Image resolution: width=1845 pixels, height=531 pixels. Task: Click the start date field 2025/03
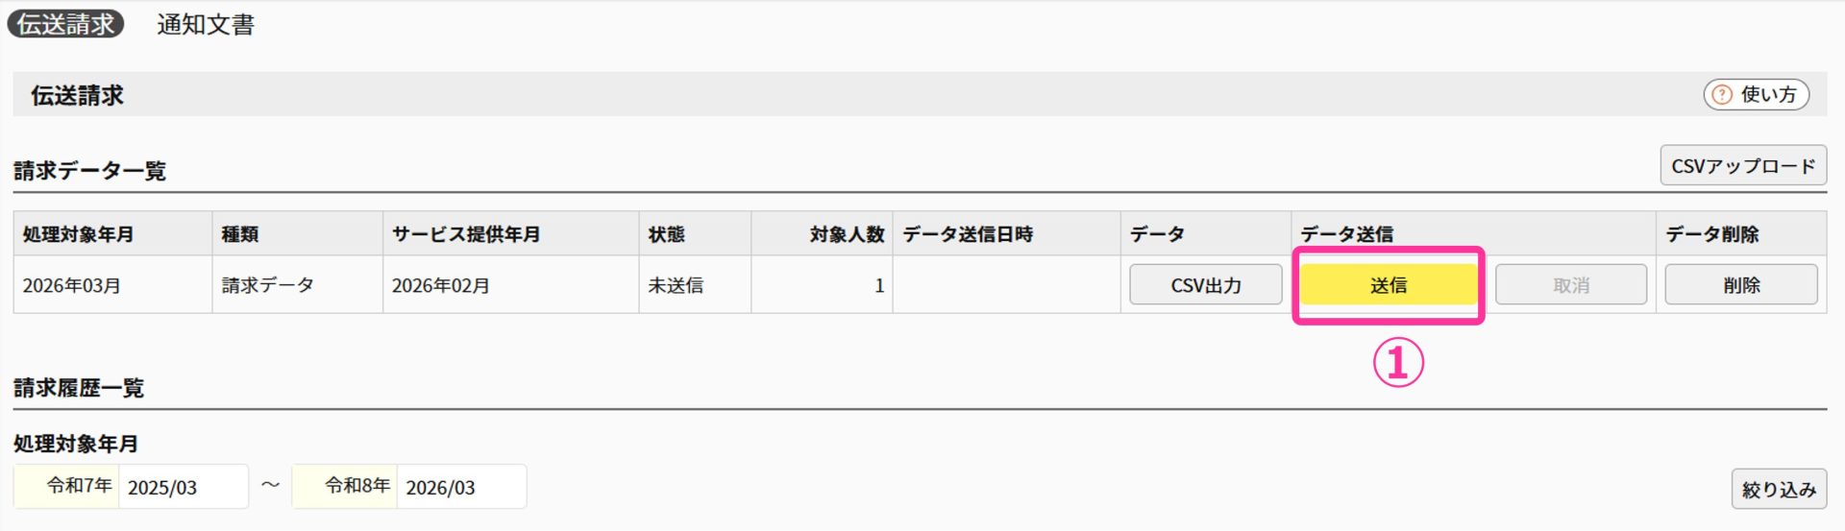(x=183, y=487)
